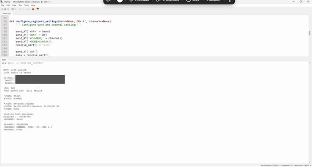Viewport: 312px width, 168px height.
Task: Click the Ukraine flag support icon
Action: pyautogui.click(x=38, y=9)
